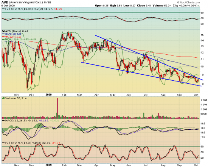This screenshot has width=208, height=167.
Task: Click the -0.5 MACD axis label
Action: pos(203,132)
